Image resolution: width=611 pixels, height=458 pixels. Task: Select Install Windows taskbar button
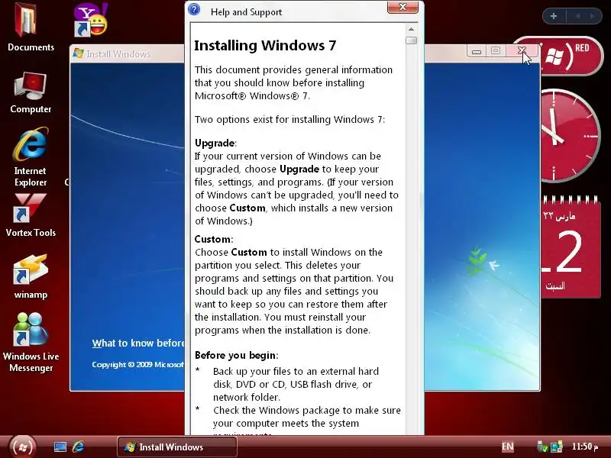point(177,447)
